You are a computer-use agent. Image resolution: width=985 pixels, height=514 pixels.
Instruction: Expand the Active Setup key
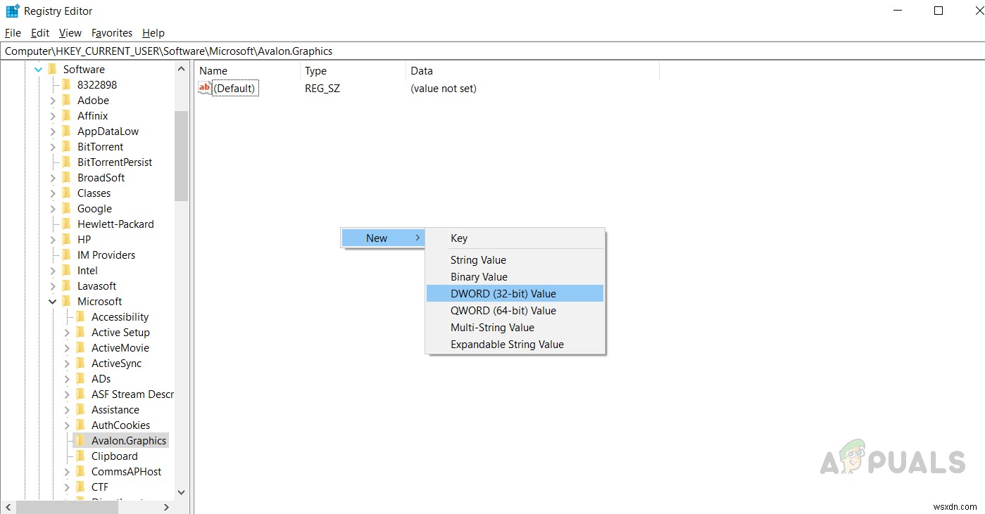(67, 332)
